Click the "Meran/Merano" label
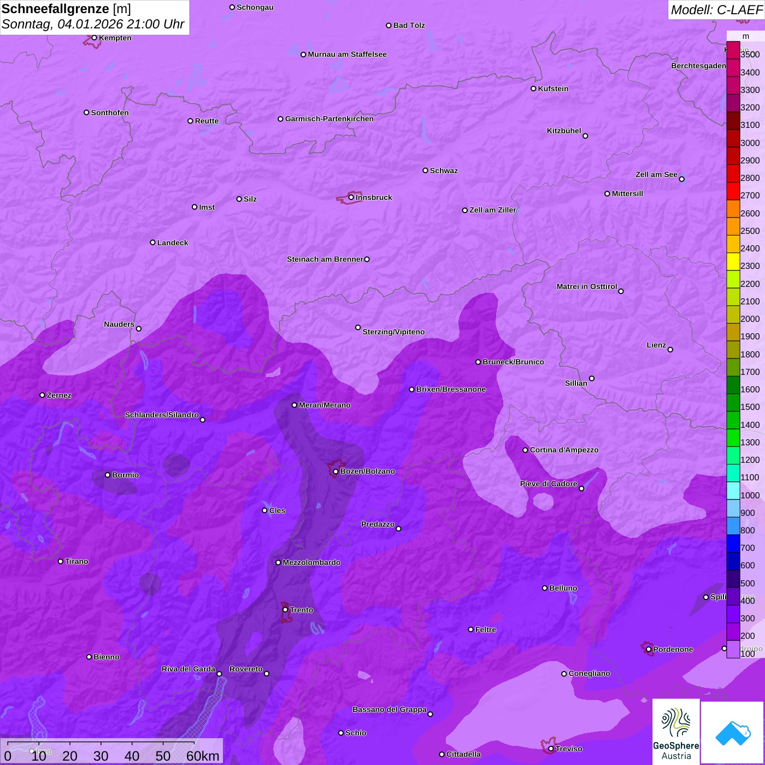The width and height of the screenshot is (765, 765). point(325,405)
